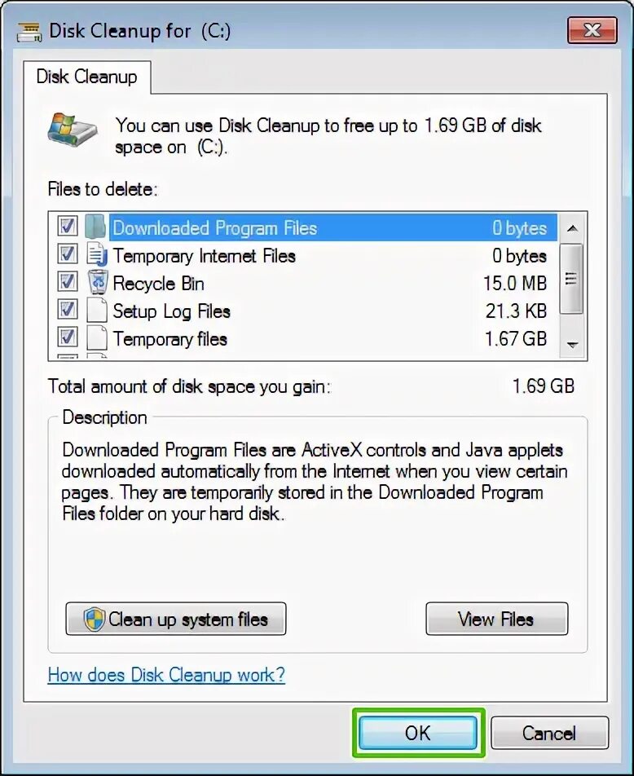The height and width of the screenshot is (776, 634).
Task: Click the Cancel button
Action: coord(549,733)
